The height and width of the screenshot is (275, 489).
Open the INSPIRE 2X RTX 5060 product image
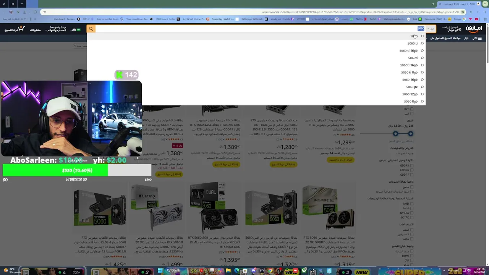point(328,209)
